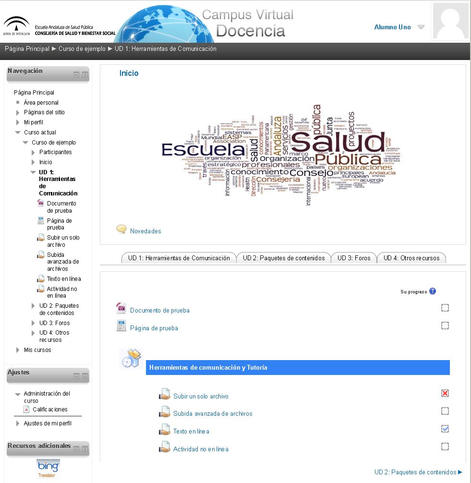The image size is (471, 483).
Task: Dock the Ajustes block to the side
Action: pyautogui.click(x=85, y=376)
